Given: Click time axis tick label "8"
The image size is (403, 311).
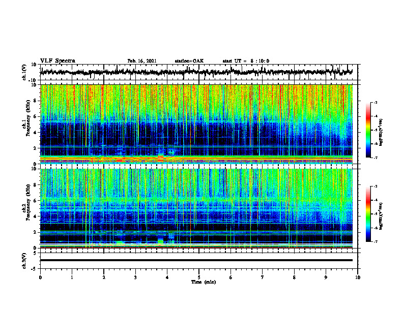Looking at the screenshot, I should tap(294, 277).
